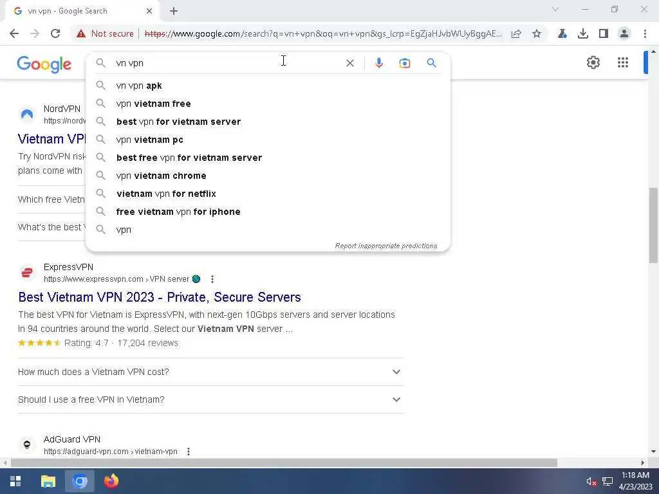
Task: Open 'Best Vietnam VPN 2023' result link
Action: click(x=160, y=297)
